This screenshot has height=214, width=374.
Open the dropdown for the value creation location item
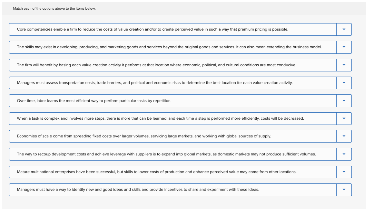pyautogui.click(x=344, y=65)
